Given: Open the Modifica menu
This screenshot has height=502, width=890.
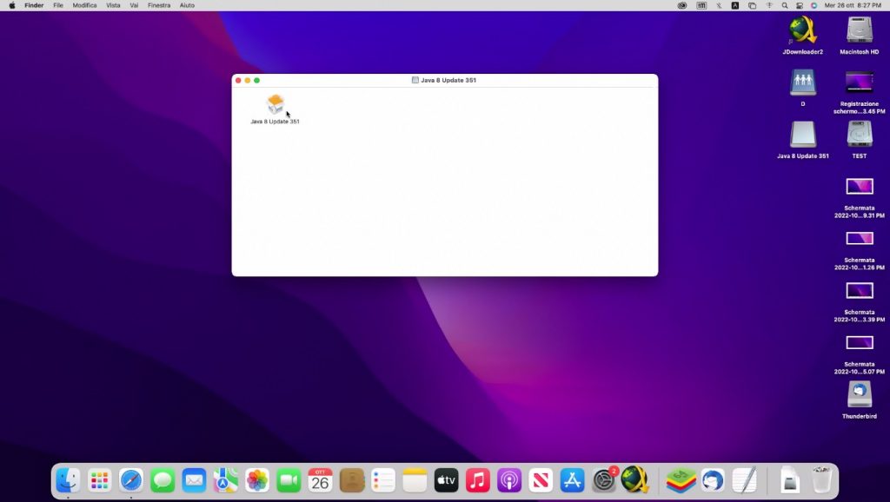Looking at the screenshot, I should click(x=84, y=5).
